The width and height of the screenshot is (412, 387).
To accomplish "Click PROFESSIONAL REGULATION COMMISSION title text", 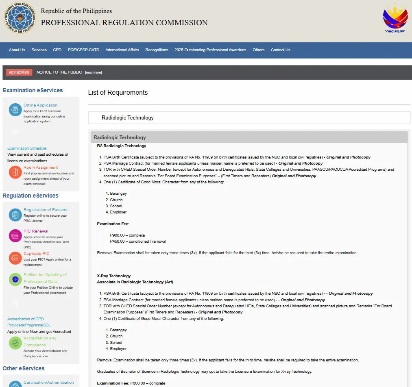I will click(x=124, y=23).
